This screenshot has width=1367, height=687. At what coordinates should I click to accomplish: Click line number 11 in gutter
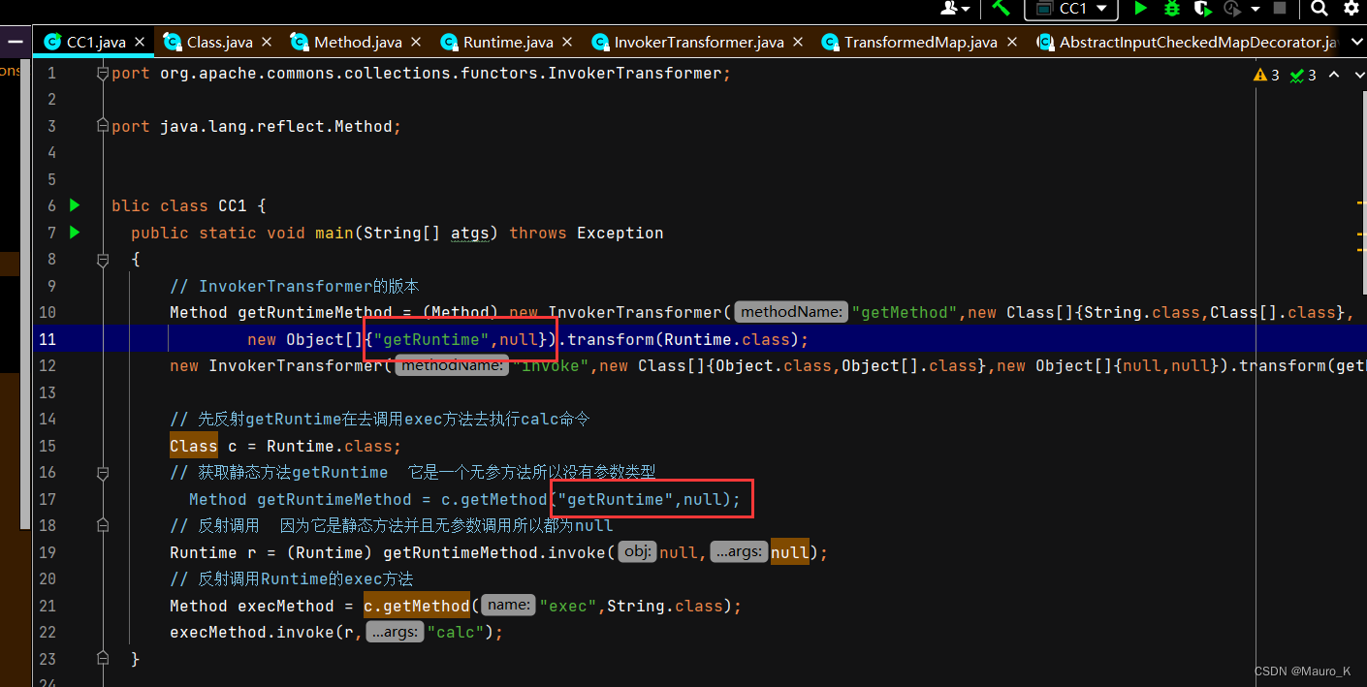47,339
